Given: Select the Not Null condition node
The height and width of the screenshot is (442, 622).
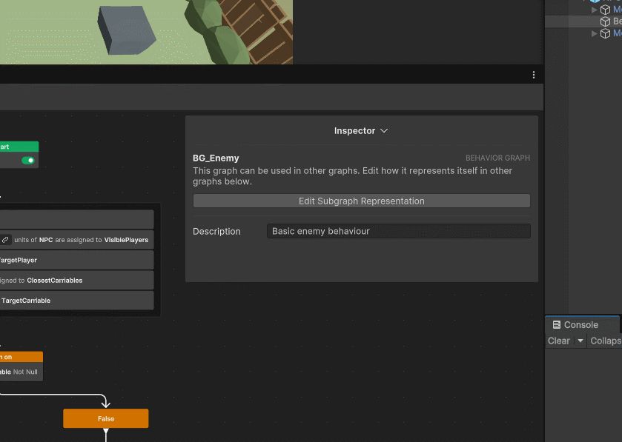Looking at the screenshot, I should [x=21, y=372].
